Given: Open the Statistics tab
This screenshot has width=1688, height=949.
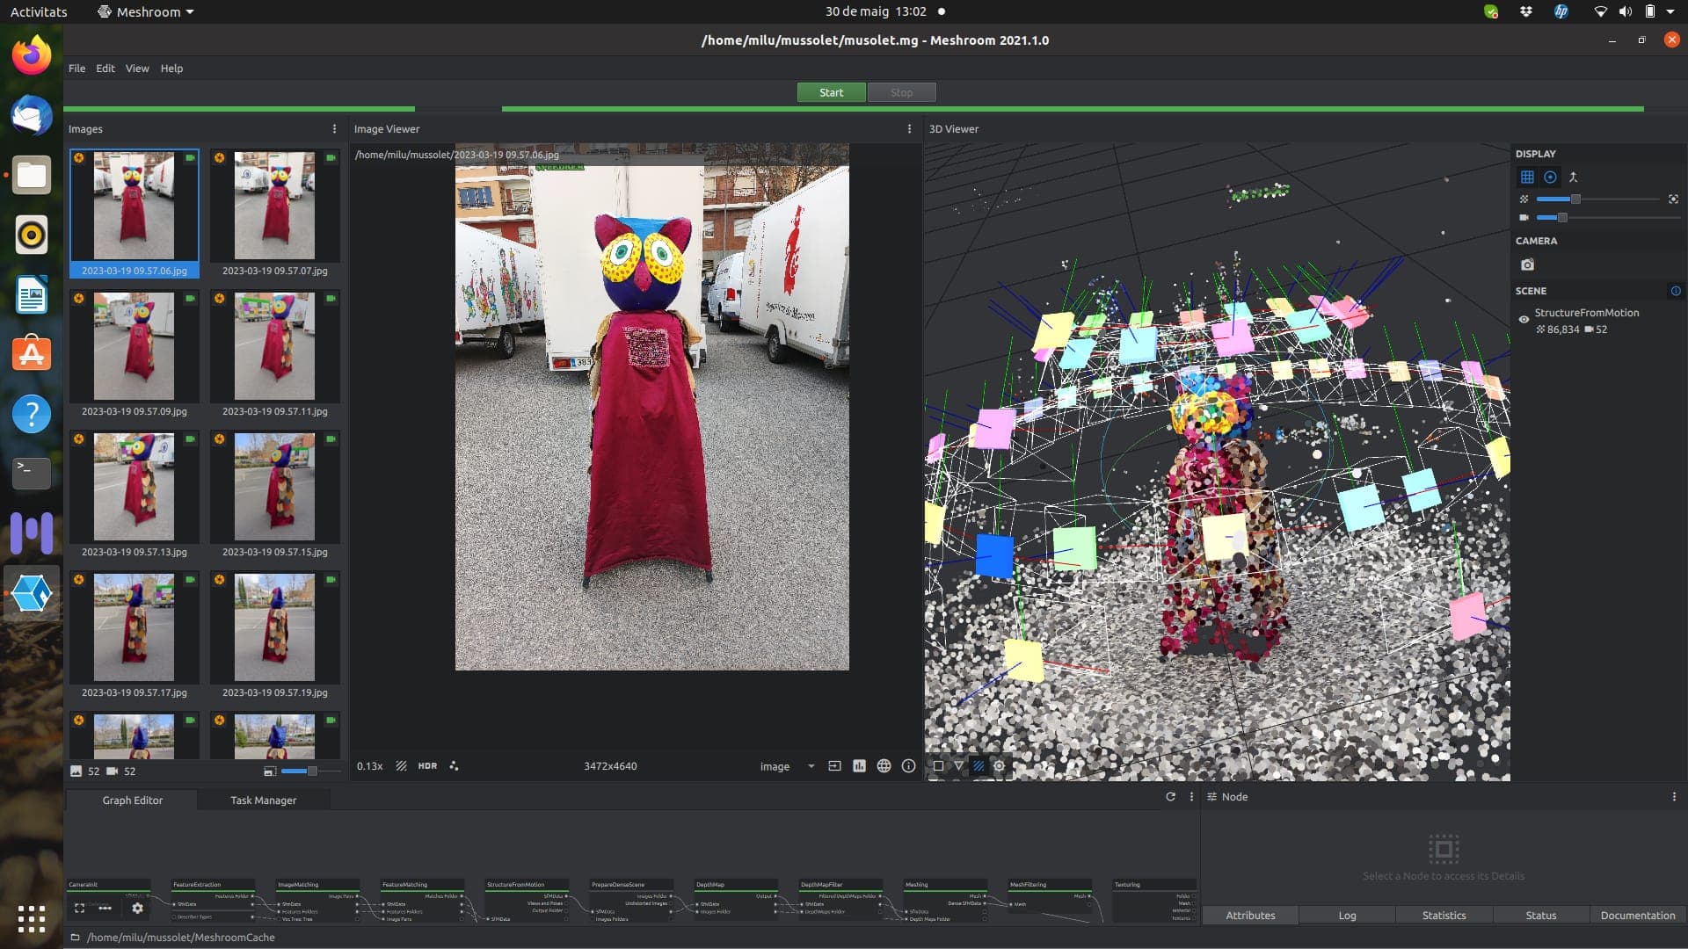Looking at the screenshot, I should click(1444, 916).
